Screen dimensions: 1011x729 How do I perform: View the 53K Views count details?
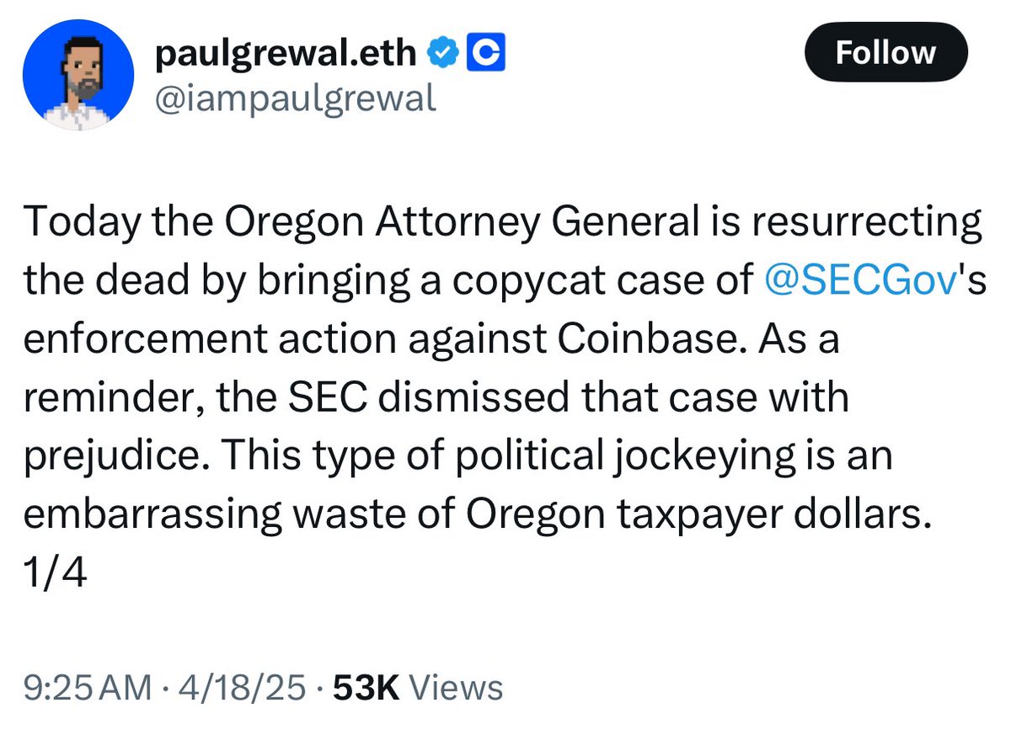pos(419,687)
